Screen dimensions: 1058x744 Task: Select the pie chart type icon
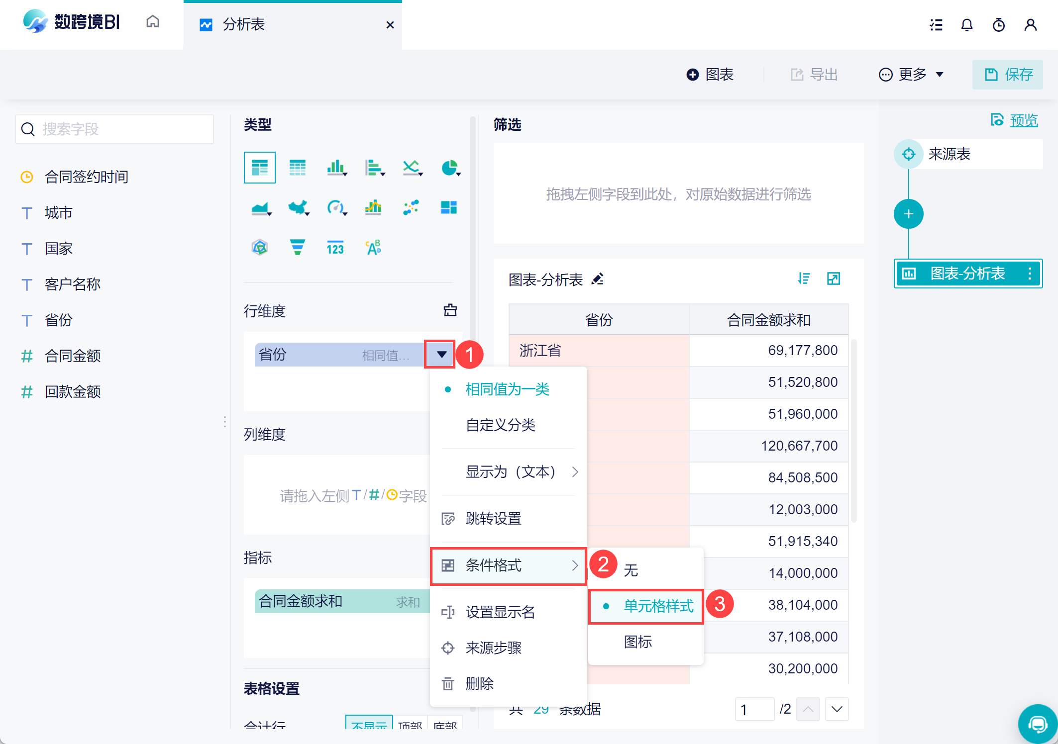(x=449, y=168)
